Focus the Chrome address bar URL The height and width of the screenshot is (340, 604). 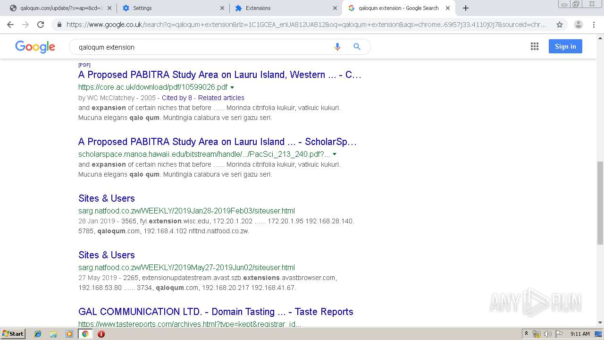(307, 25)
